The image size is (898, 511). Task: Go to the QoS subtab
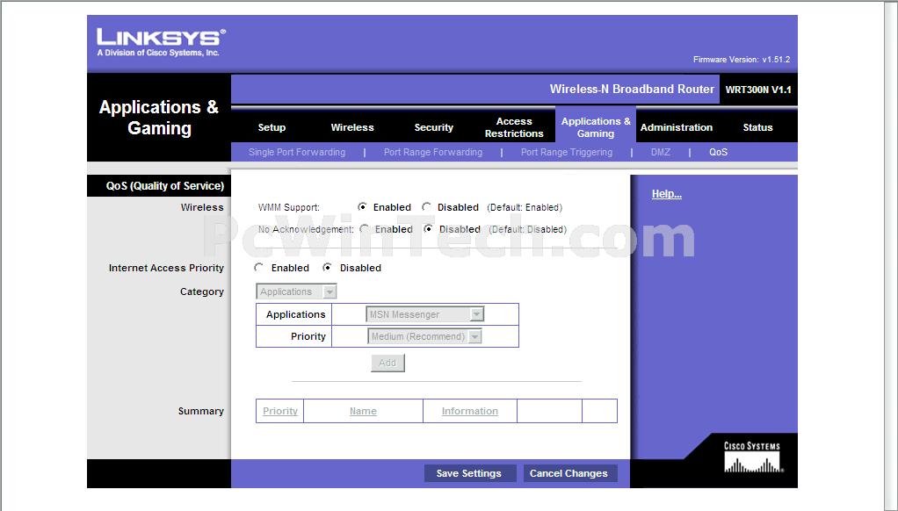click(x=718, y=152)
